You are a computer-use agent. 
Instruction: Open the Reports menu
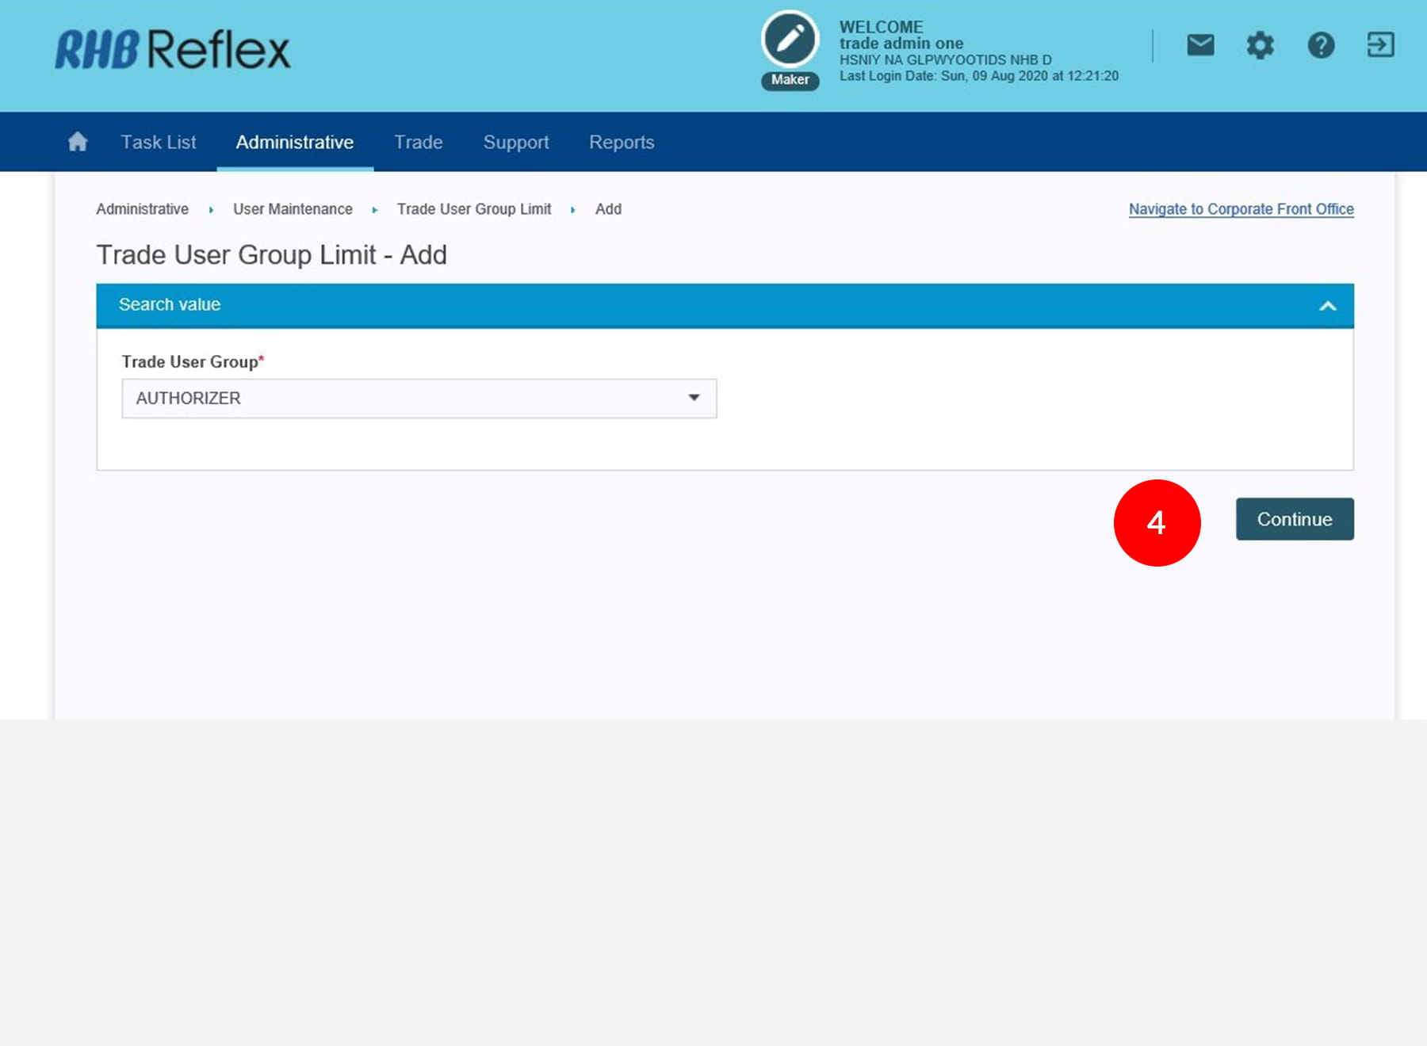click(622, 142)
